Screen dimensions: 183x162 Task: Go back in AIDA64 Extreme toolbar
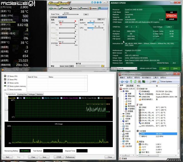[x=122, y=82]
